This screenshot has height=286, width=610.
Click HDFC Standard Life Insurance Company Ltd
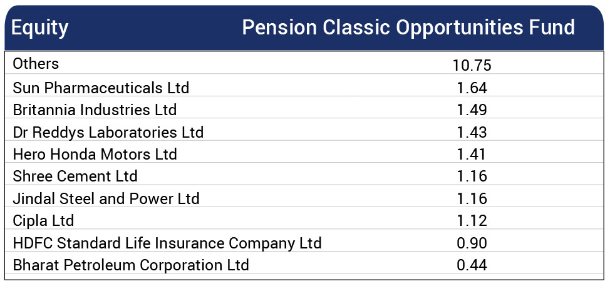pos(167,243)
